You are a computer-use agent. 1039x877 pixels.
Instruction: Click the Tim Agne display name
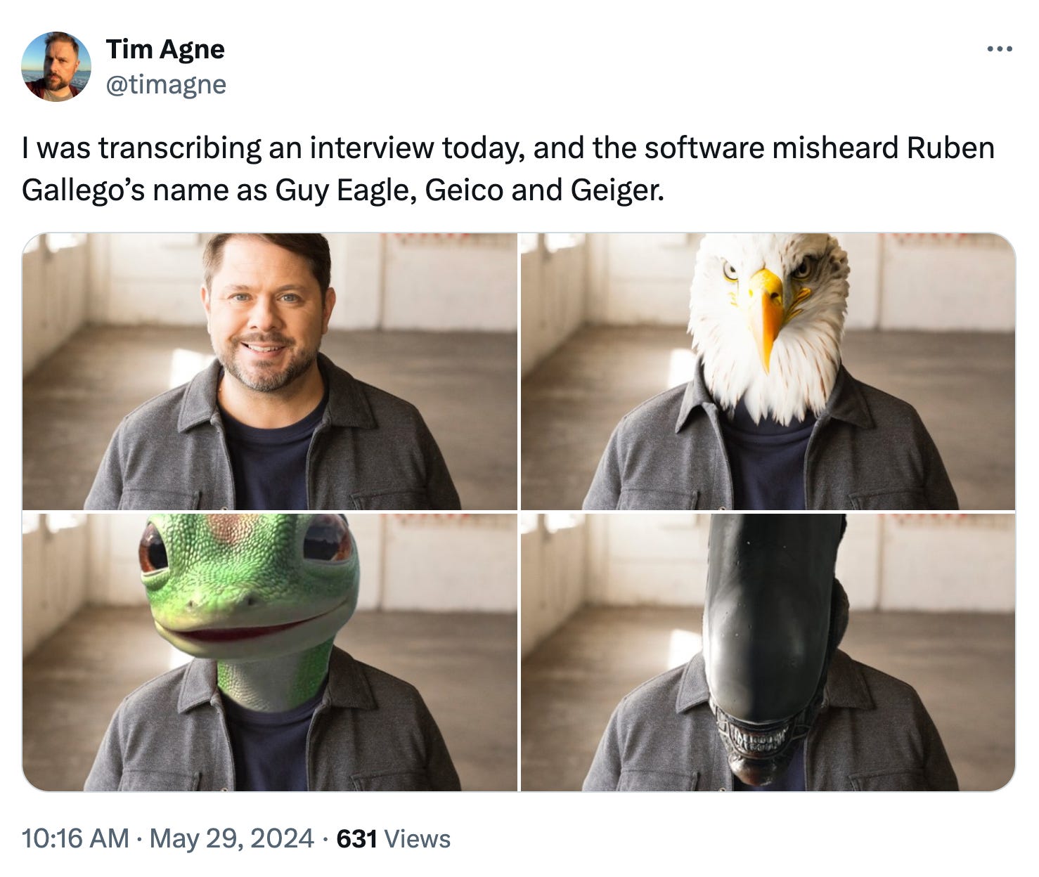(x=165, y=49)
